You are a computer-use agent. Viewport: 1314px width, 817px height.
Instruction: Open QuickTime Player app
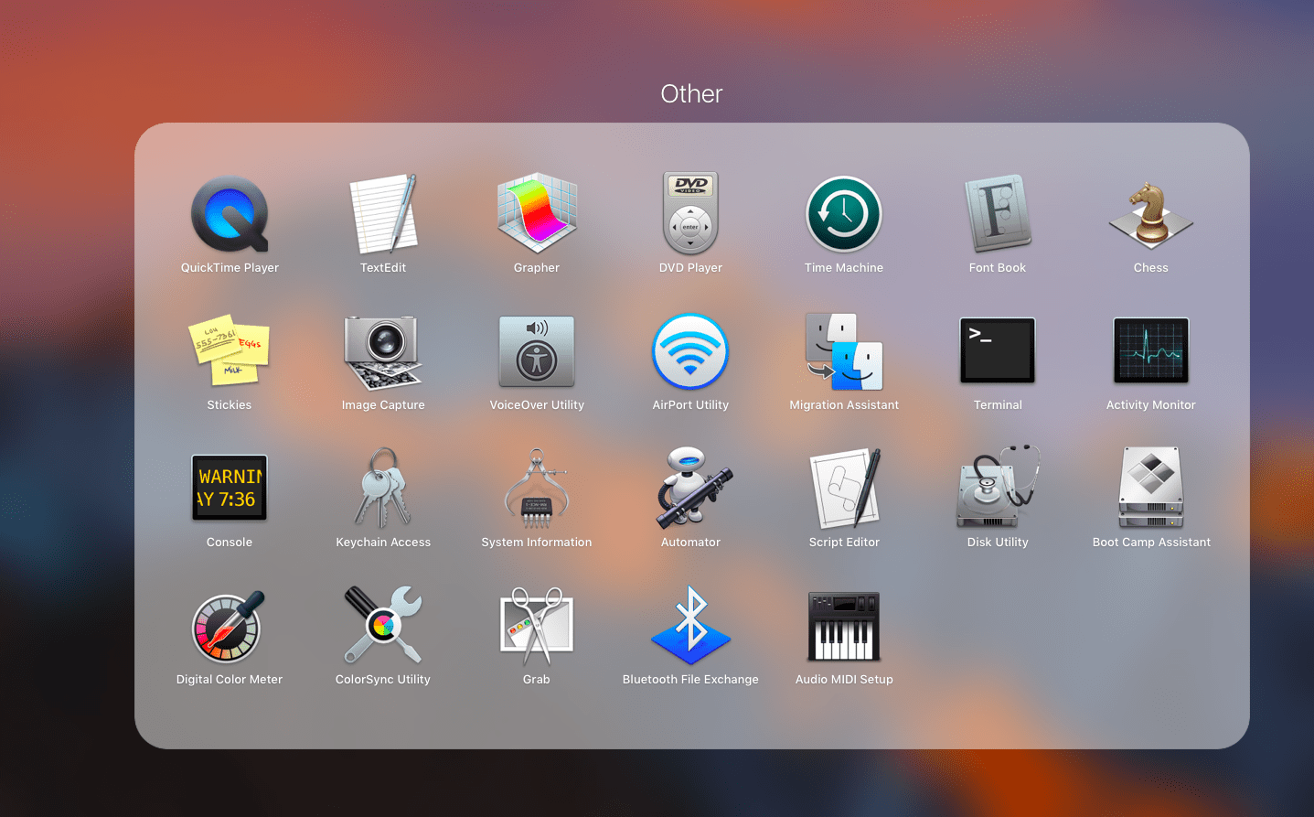[x=230, y=215]
